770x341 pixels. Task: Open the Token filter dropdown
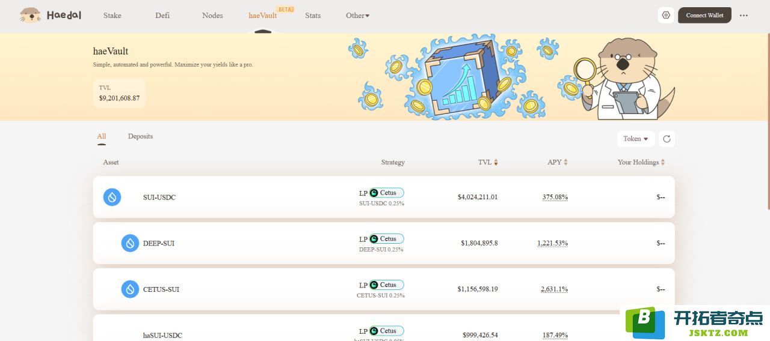pos(636,139)
